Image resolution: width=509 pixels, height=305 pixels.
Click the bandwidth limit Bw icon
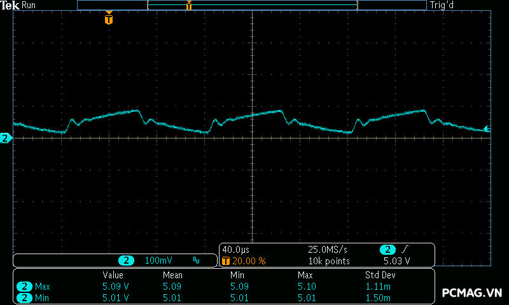pyautogui.click(x=196, y=261)
